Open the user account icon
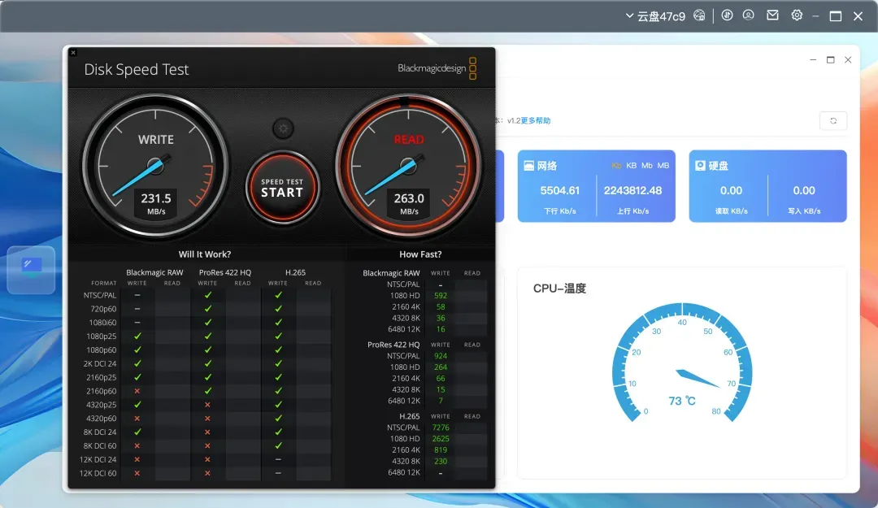This screenshot has height=508, width=878. (748, 15)
